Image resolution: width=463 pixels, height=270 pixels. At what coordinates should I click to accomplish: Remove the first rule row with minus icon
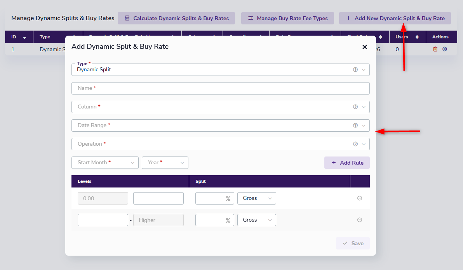tap(360, 198)
